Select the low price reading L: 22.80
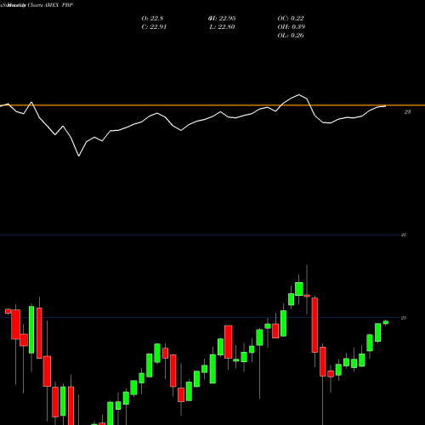425x425 pixels. 222,27
